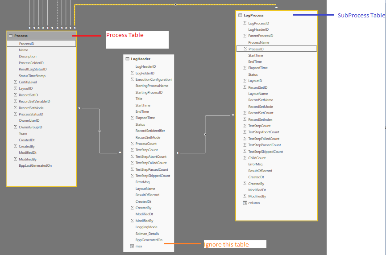Screen dimensions: 386x255
Task: Select the StartingProcessName field
Action: tap(152, 86)
